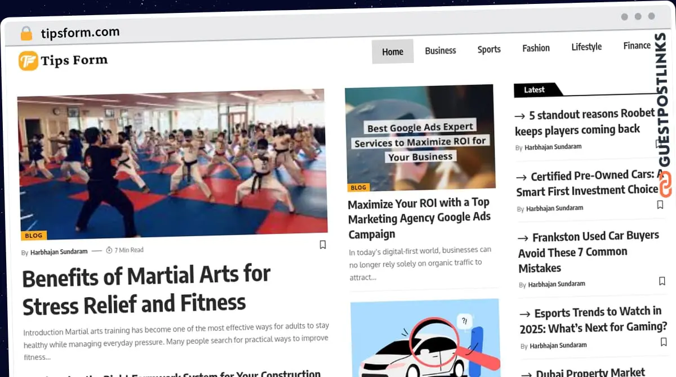Open the Home menu item
Viewport: 676px width, 377px height.
(392, 52)
